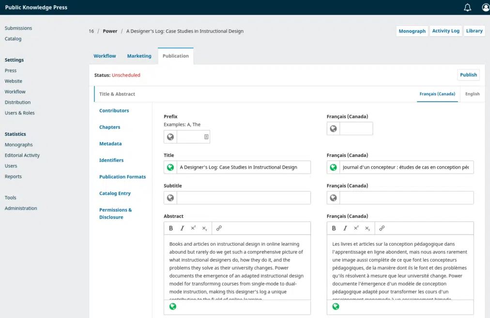The width and height of the screenshot is (490, 318).
Task: Insert link in French Abstract editor
Action: point(382,228)
